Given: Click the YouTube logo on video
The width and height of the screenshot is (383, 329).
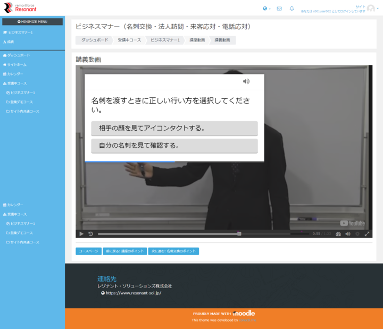Looking at the screenshot, I should [353, 223].
